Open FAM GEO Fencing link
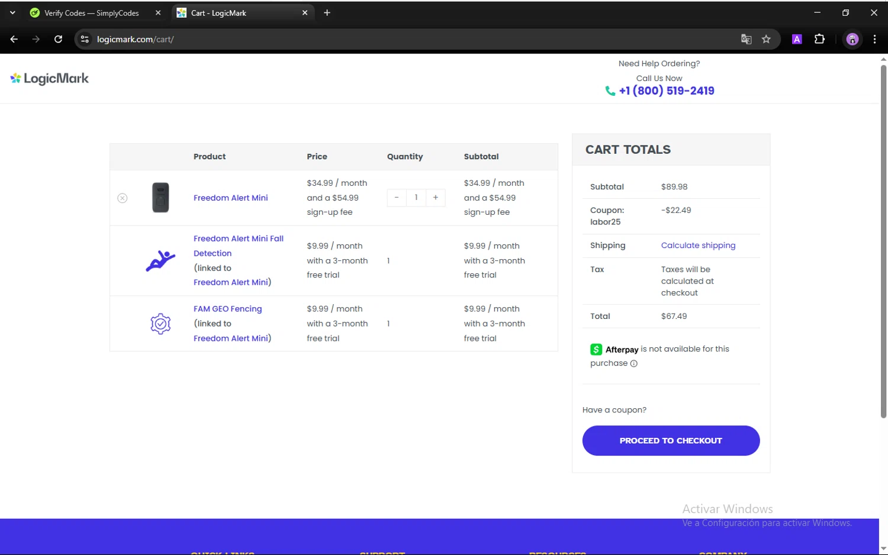 pyautogui.click(x=228, y=309)
